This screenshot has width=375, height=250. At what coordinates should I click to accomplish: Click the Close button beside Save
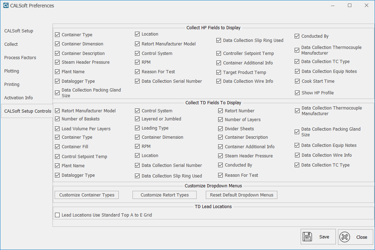(x=356, y=237)
